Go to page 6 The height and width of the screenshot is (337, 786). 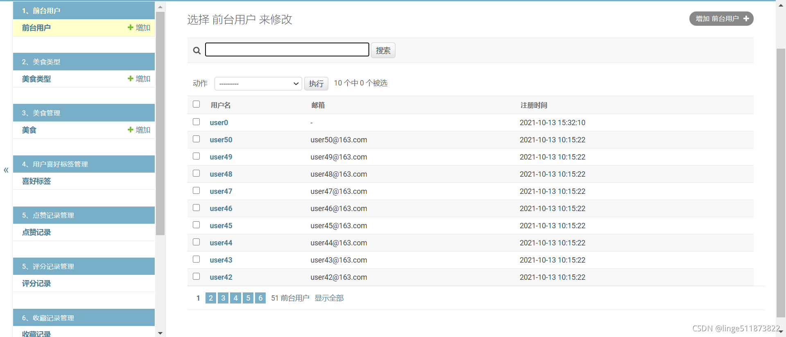(260, 298)
